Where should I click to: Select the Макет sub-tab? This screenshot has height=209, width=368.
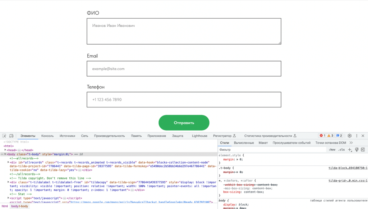(263, 143)
